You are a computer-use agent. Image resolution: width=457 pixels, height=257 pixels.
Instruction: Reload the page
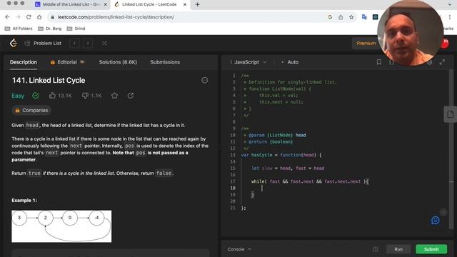29,17
